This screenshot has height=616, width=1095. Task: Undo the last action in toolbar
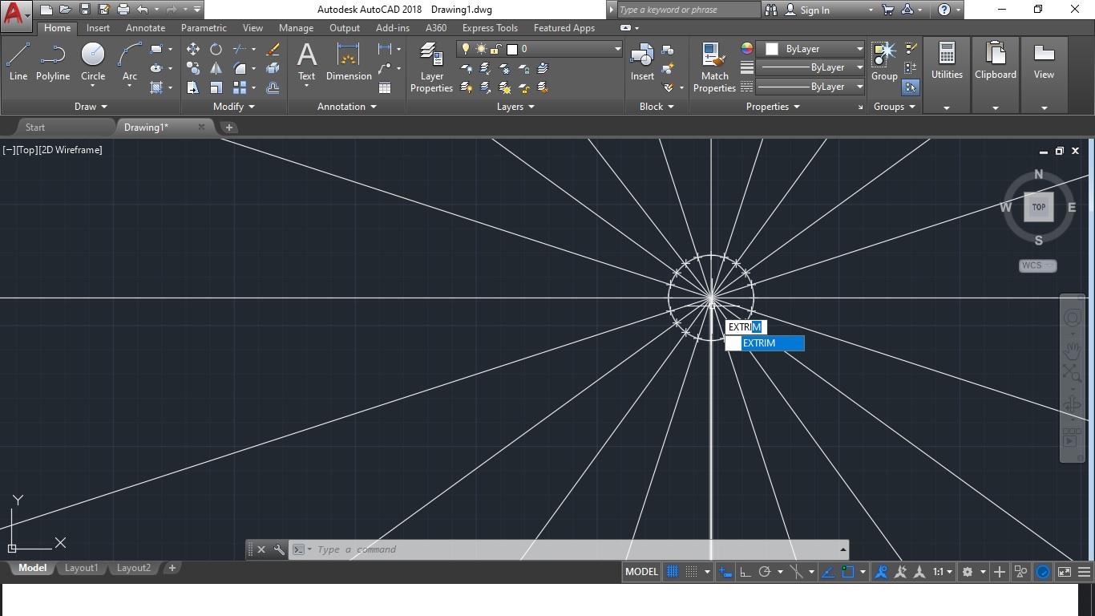click(142, 10)
